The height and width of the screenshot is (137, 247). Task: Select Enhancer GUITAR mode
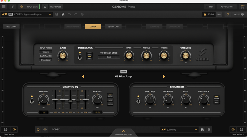(217, 98)
